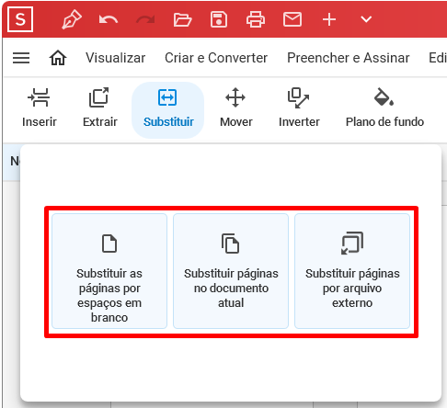Open the hamburger menu

pyautogui.click(x=21, y=58)
